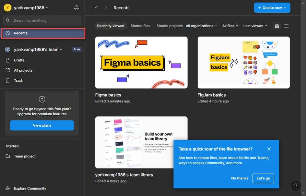
Task: Click the upgrade arrow circle icon
Action: pos(42,99)
